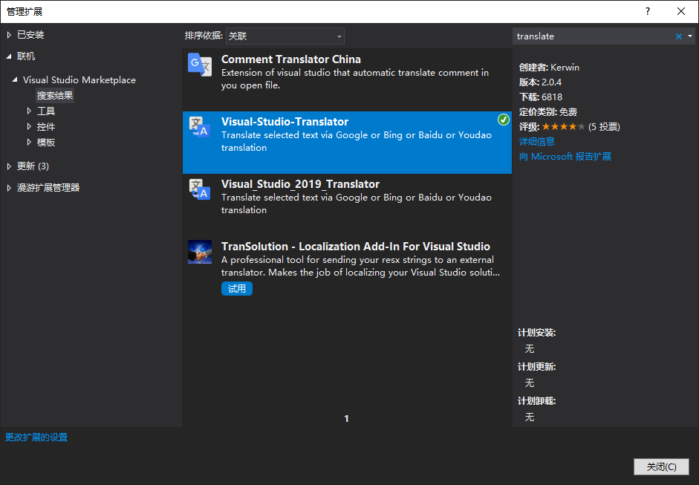Click the 创建者: Kerwin text
The image size is (699, 485).
click(x=549, y=68)
